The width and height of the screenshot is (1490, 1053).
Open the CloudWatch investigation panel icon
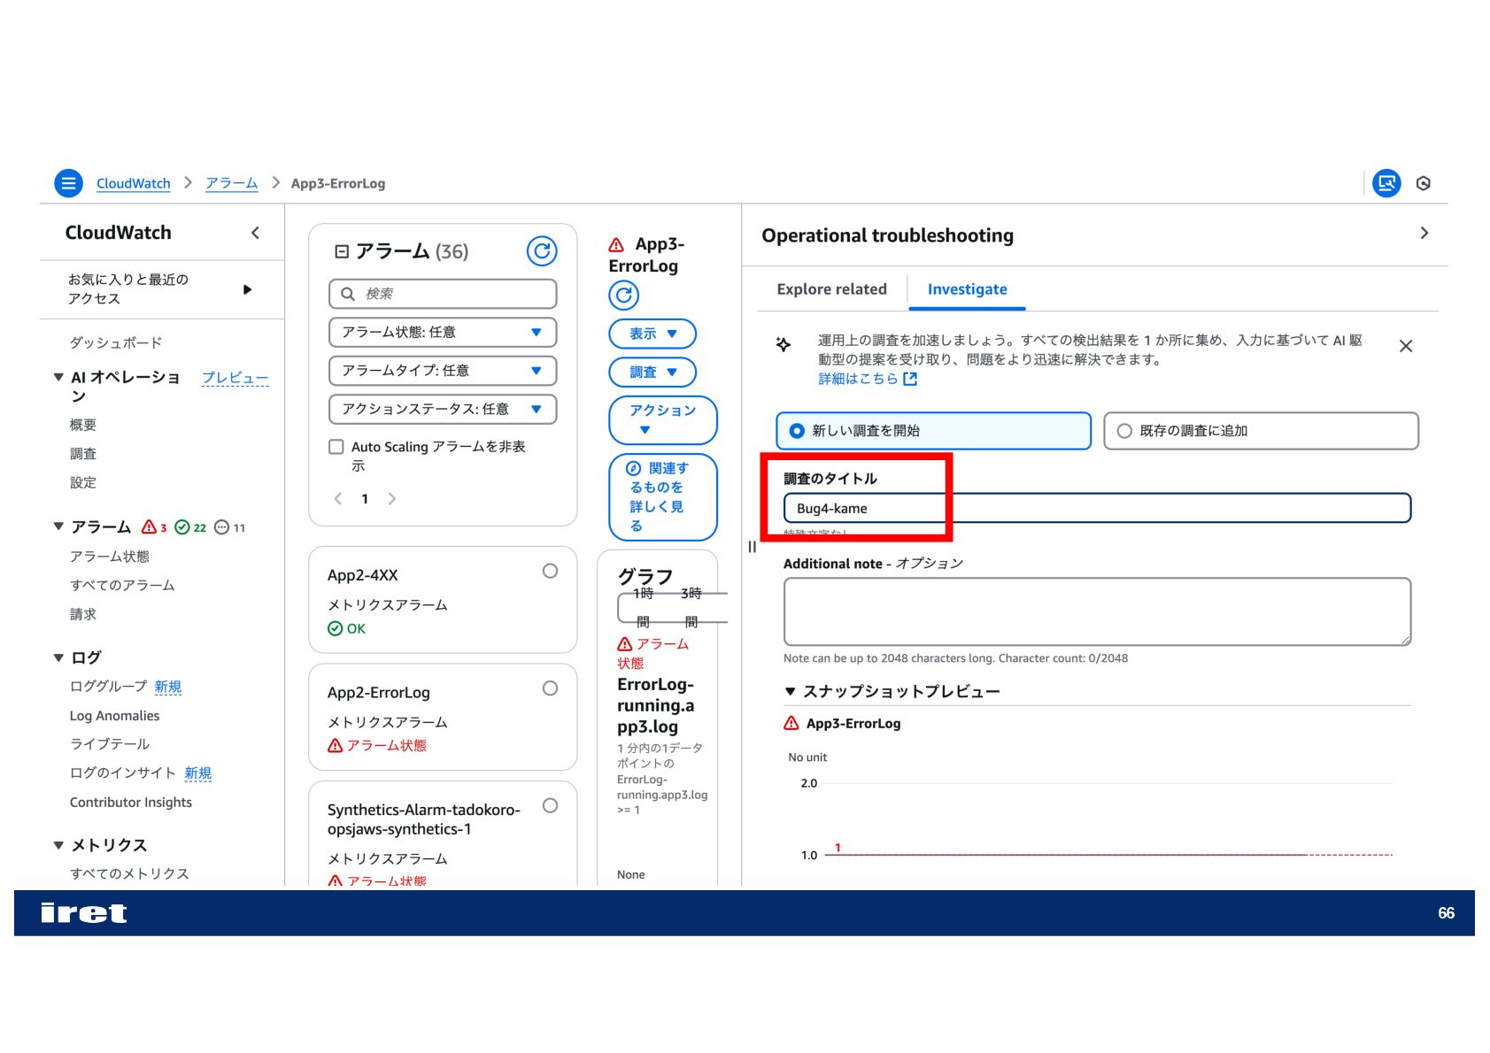point(1386,183)
